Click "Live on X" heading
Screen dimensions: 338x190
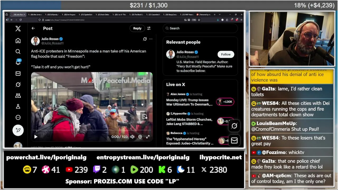(x=176, y=84)
